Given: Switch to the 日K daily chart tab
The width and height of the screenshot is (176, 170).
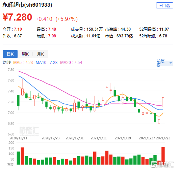Looking at the screenshot, I should (10, 54).
